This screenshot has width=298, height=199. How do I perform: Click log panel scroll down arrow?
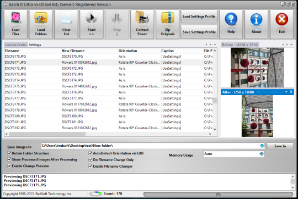click(x=292, y=187)
